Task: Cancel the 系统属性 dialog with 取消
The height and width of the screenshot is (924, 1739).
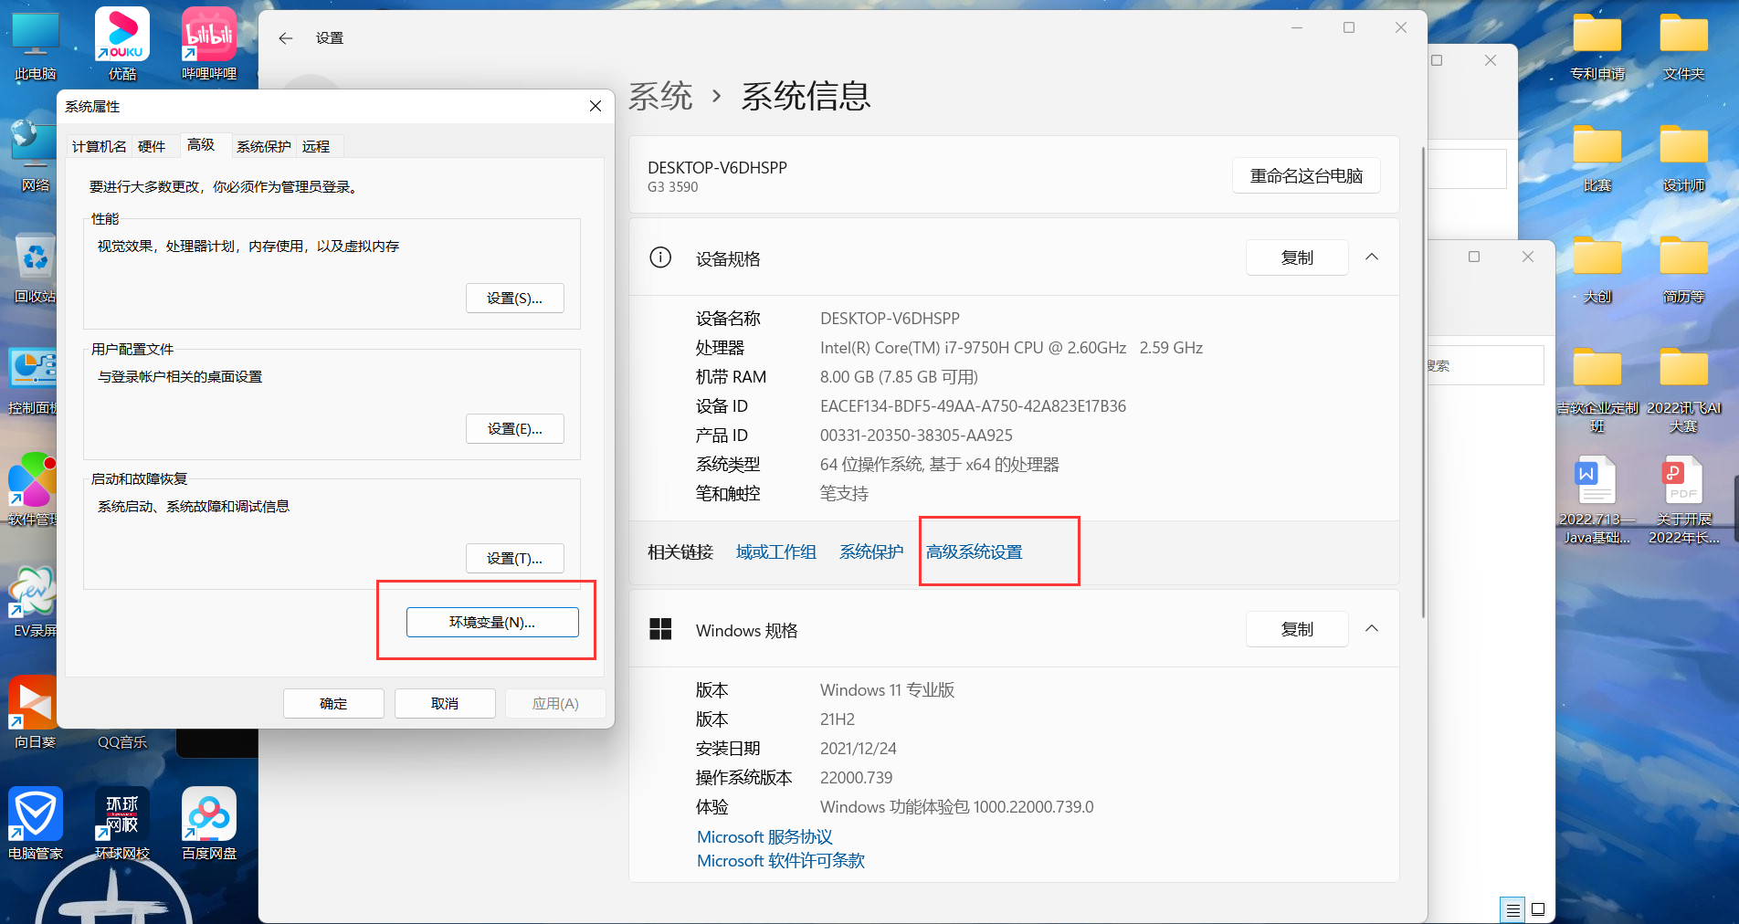Action: click(x=445, y=703)
